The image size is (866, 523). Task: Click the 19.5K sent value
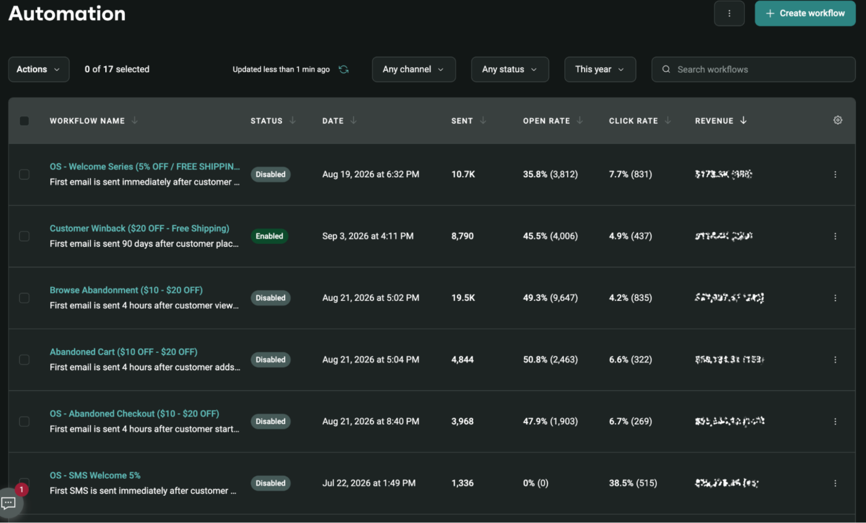tap(463, 298)
